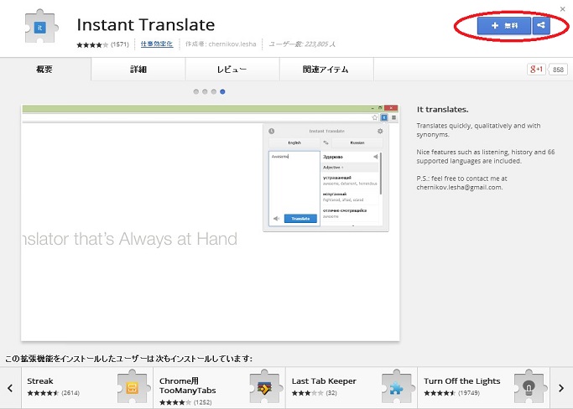The height and width of the screenshot is (409, 573).
Task: Click the settings gear in the preview popup
Action: (380, 131)
